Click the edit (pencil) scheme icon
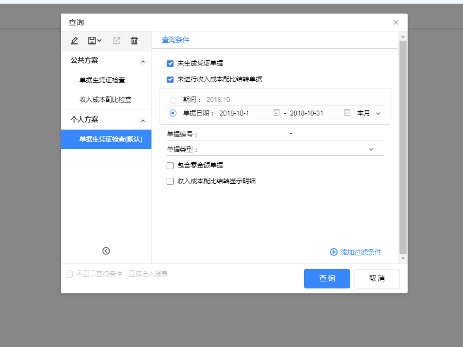 [74, 41]
